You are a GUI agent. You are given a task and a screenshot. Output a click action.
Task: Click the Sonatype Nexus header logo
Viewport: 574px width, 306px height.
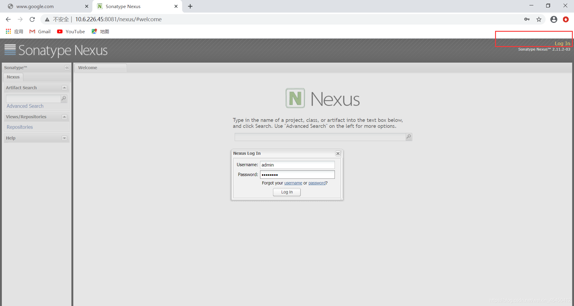pos(56,50)
